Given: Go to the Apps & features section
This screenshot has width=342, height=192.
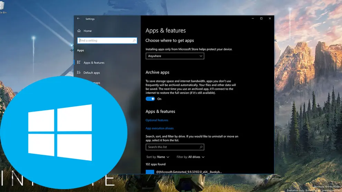Looking at the screenshot, I should [94, 63].
